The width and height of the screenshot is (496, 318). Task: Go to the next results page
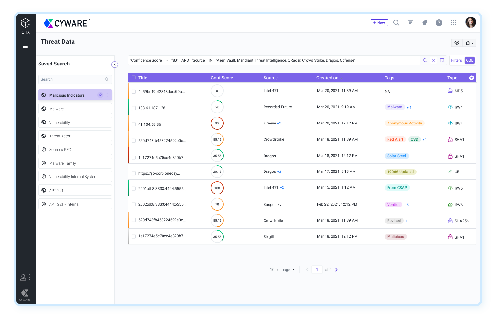pyautogui.click(x=336, y=270)
